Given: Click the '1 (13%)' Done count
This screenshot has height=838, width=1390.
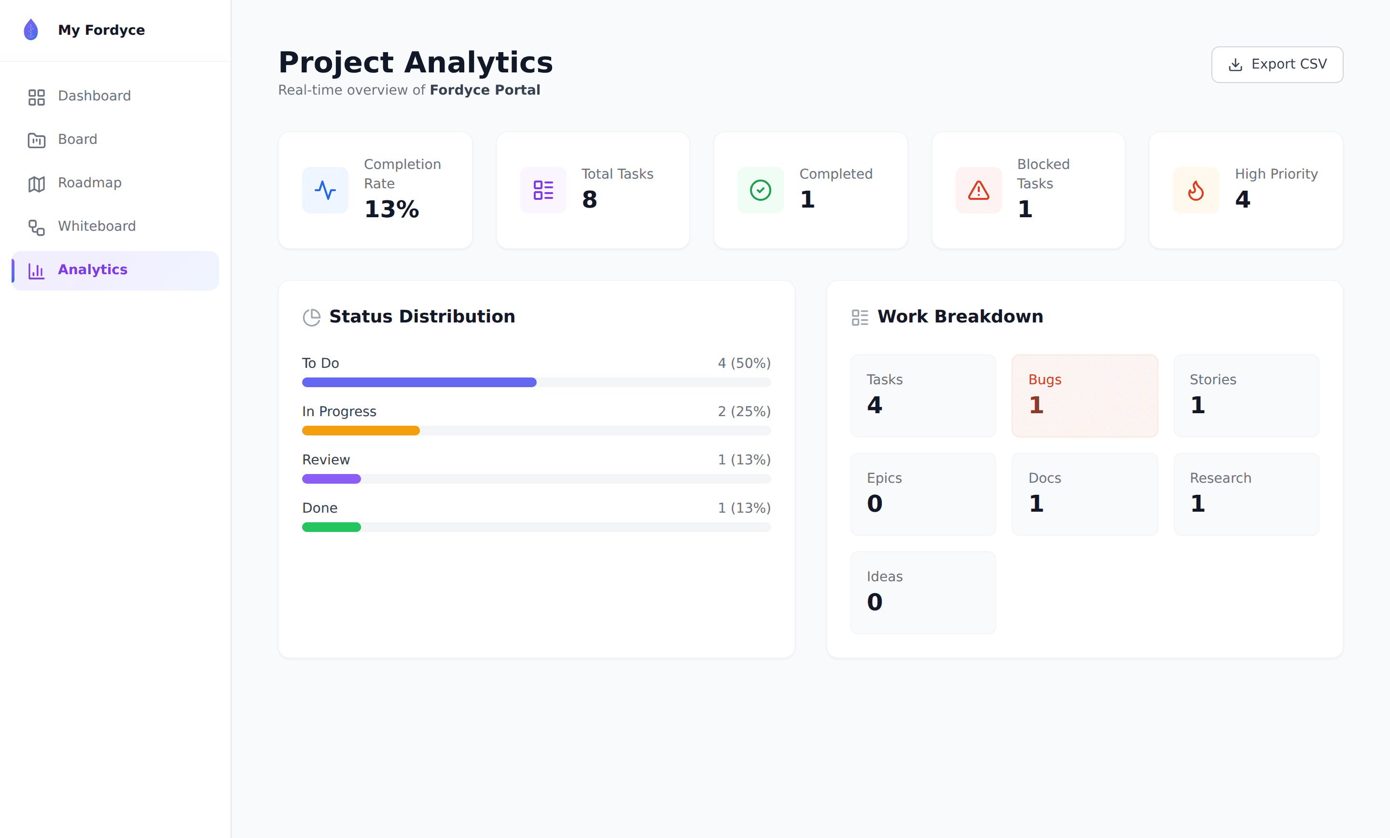Looking at the screenshot, I should click(744, 508).
